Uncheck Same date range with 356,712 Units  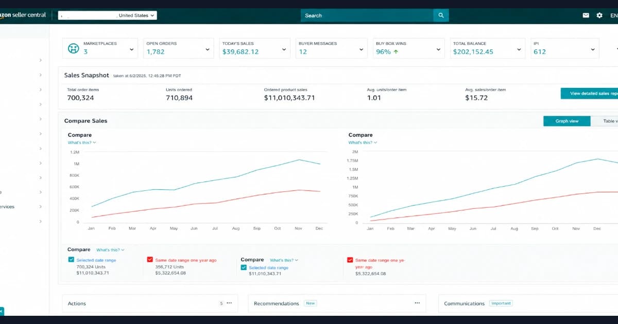(x=150, y=260)
